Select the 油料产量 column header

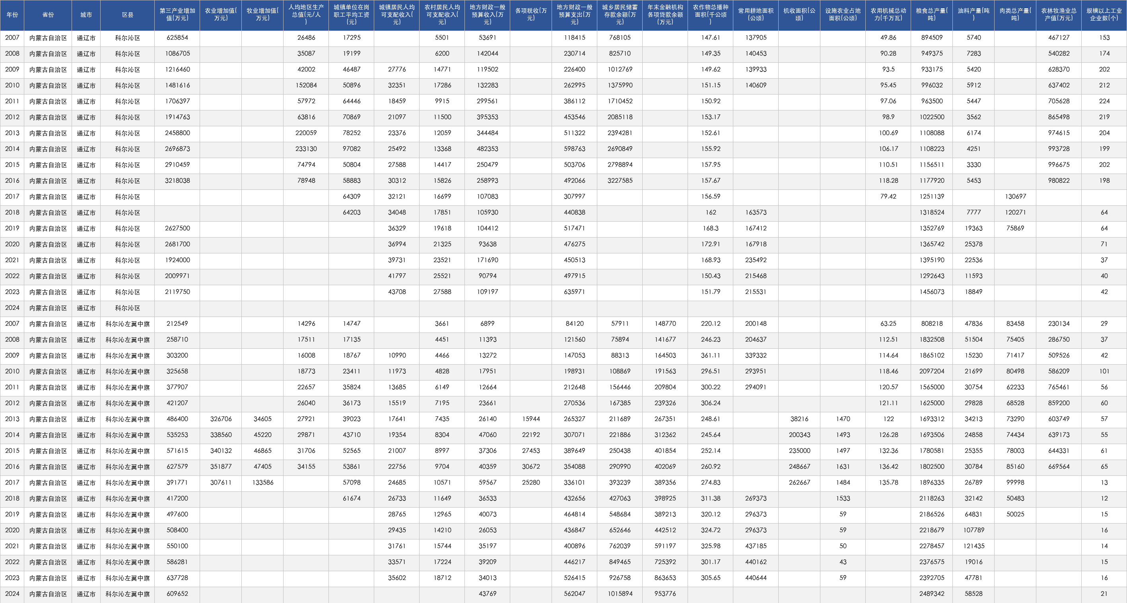click(973, 15)
